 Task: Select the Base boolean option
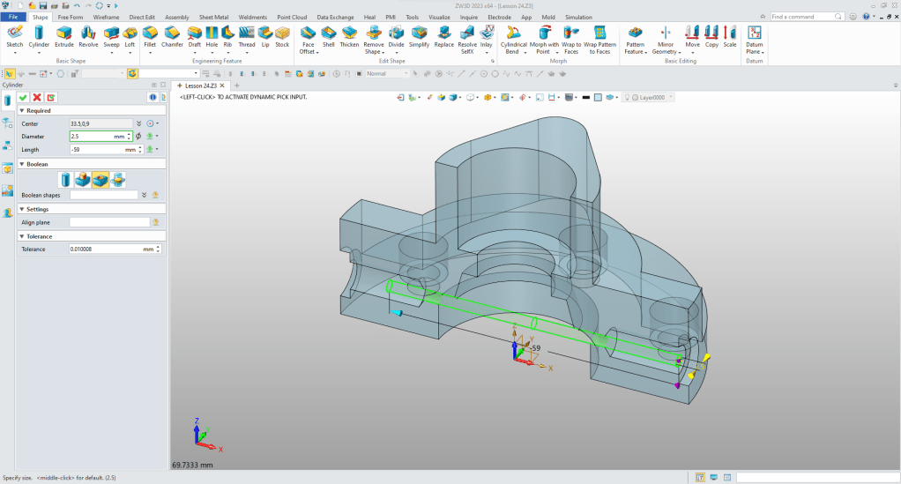click(x=65, y=180)
